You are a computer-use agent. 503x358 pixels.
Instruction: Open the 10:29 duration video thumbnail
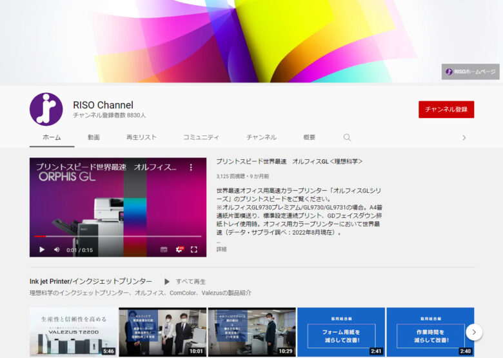(x=252, y=332)
